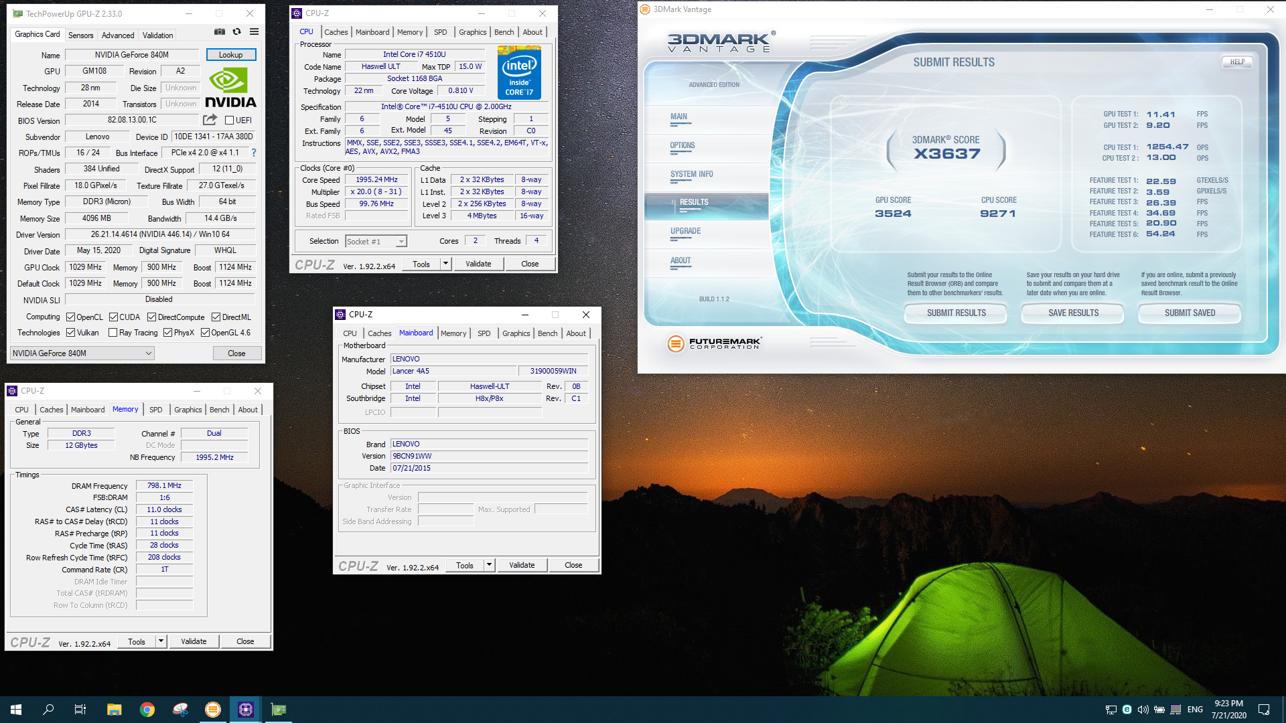Open File Explorer from the taskbar

[115, 709]
